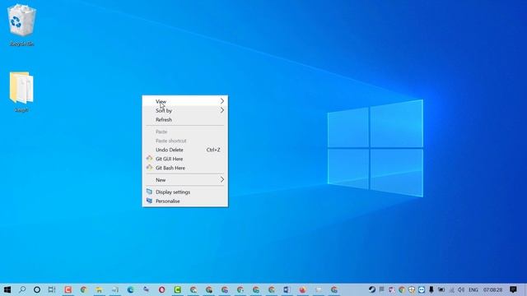Choose Personalise in context menu
This screenshot has height=296, width=527.
point(184,201)
